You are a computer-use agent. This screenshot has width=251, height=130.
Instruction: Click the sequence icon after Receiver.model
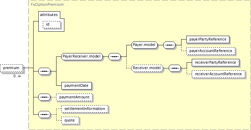pyautogui.click(x=175, y=68)
